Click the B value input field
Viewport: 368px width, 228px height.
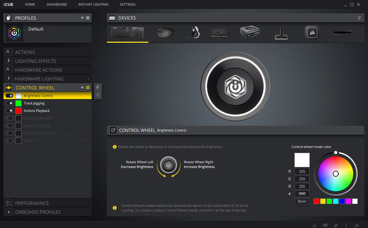[x=302, y=186]
